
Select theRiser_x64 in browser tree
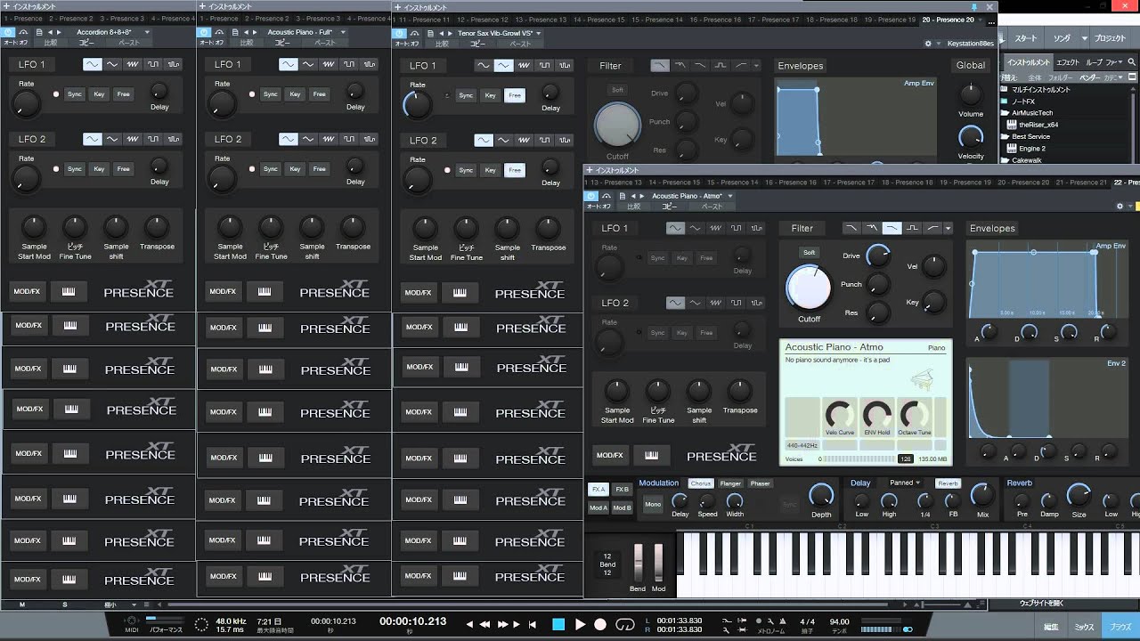pos(1038,125)
